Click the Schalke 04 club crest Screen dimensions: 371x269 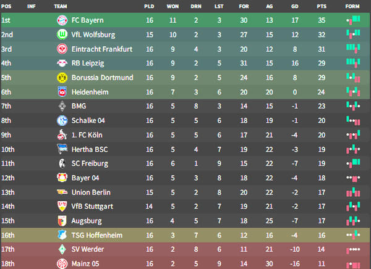(62, 120)
